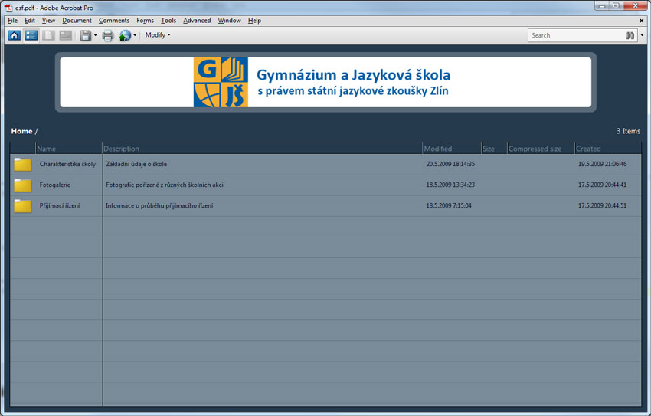Open the Fotogalerie folder icon
The height and width of the screenshot is (416, 651).
(22, 185)
